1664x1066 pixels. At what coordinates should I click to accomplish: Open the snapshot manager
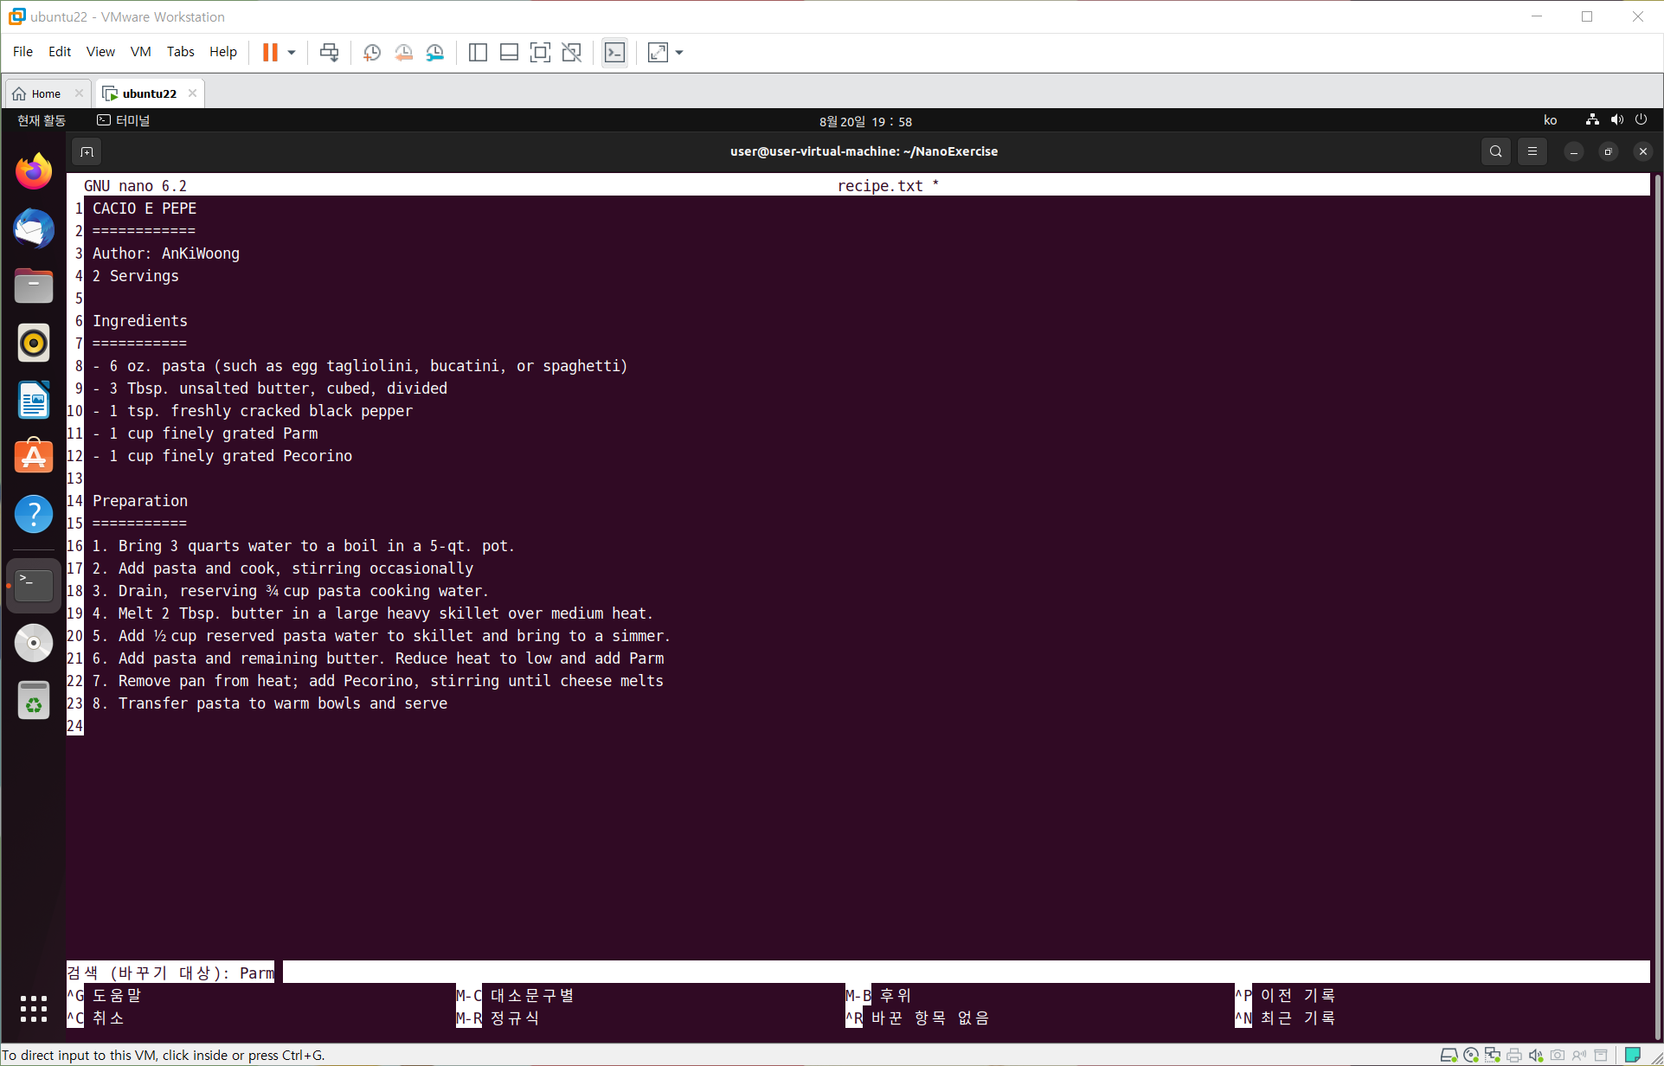pos(435,53)
